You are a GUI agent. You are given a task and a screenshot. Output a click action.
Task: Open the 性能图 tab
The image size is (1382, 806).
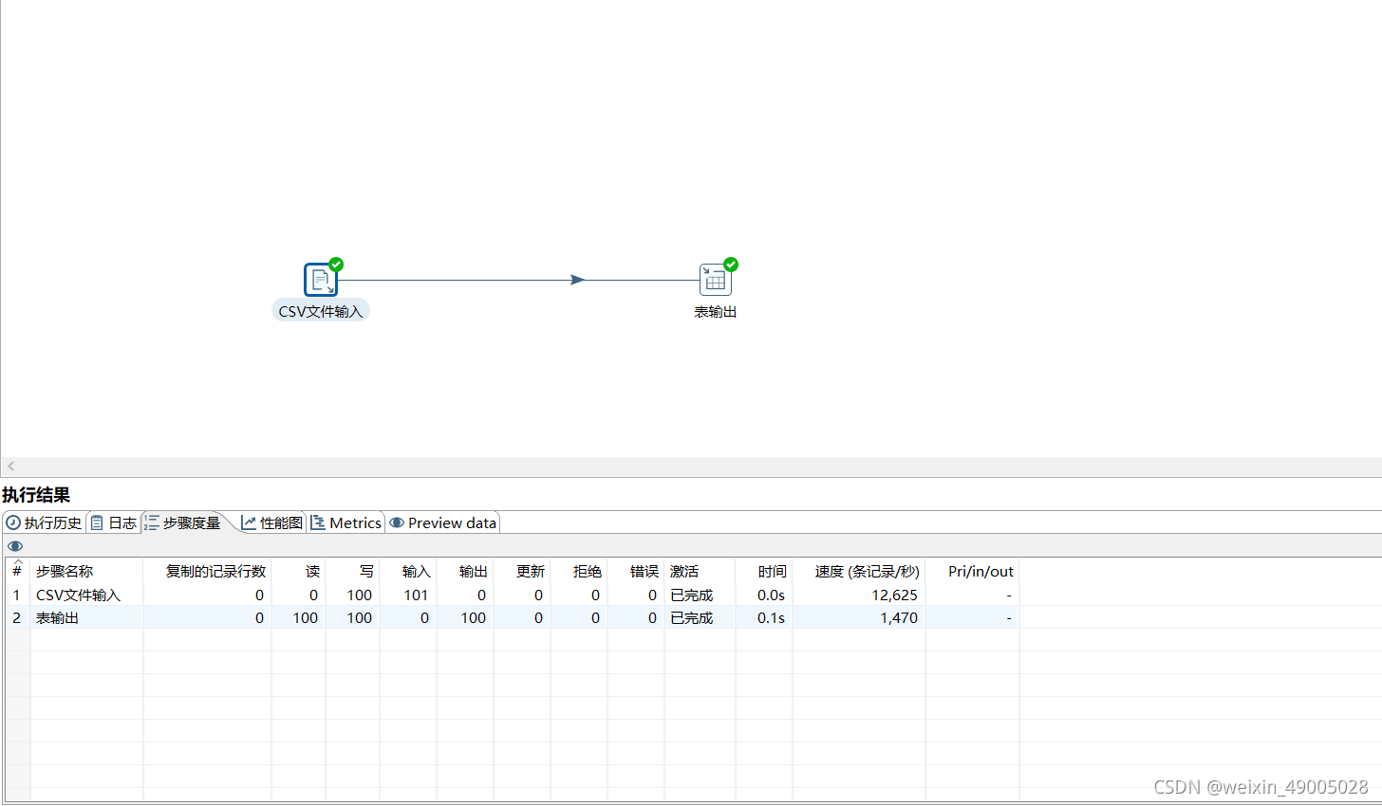tap(272, 522)
